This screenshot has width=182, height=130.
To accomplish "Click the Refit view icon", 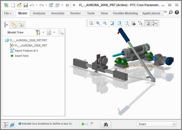I will tap(91, 23).
